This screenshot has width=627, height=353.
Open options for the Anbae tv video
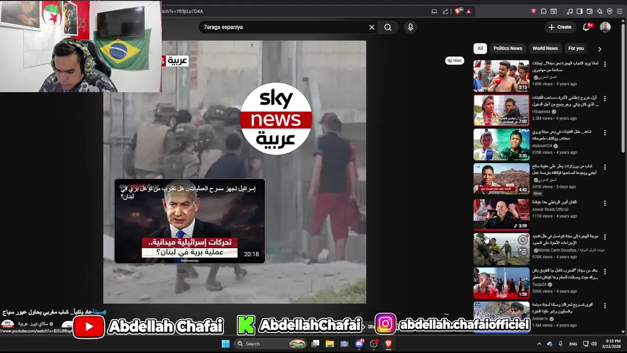tap(604, 305)
